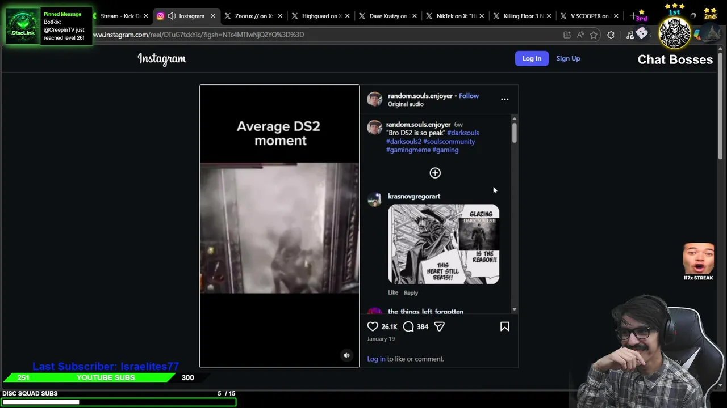This screenshot has width=727, height=408.
Task: Open the browser extensions puzzle icon
Action: coord(611,35)
